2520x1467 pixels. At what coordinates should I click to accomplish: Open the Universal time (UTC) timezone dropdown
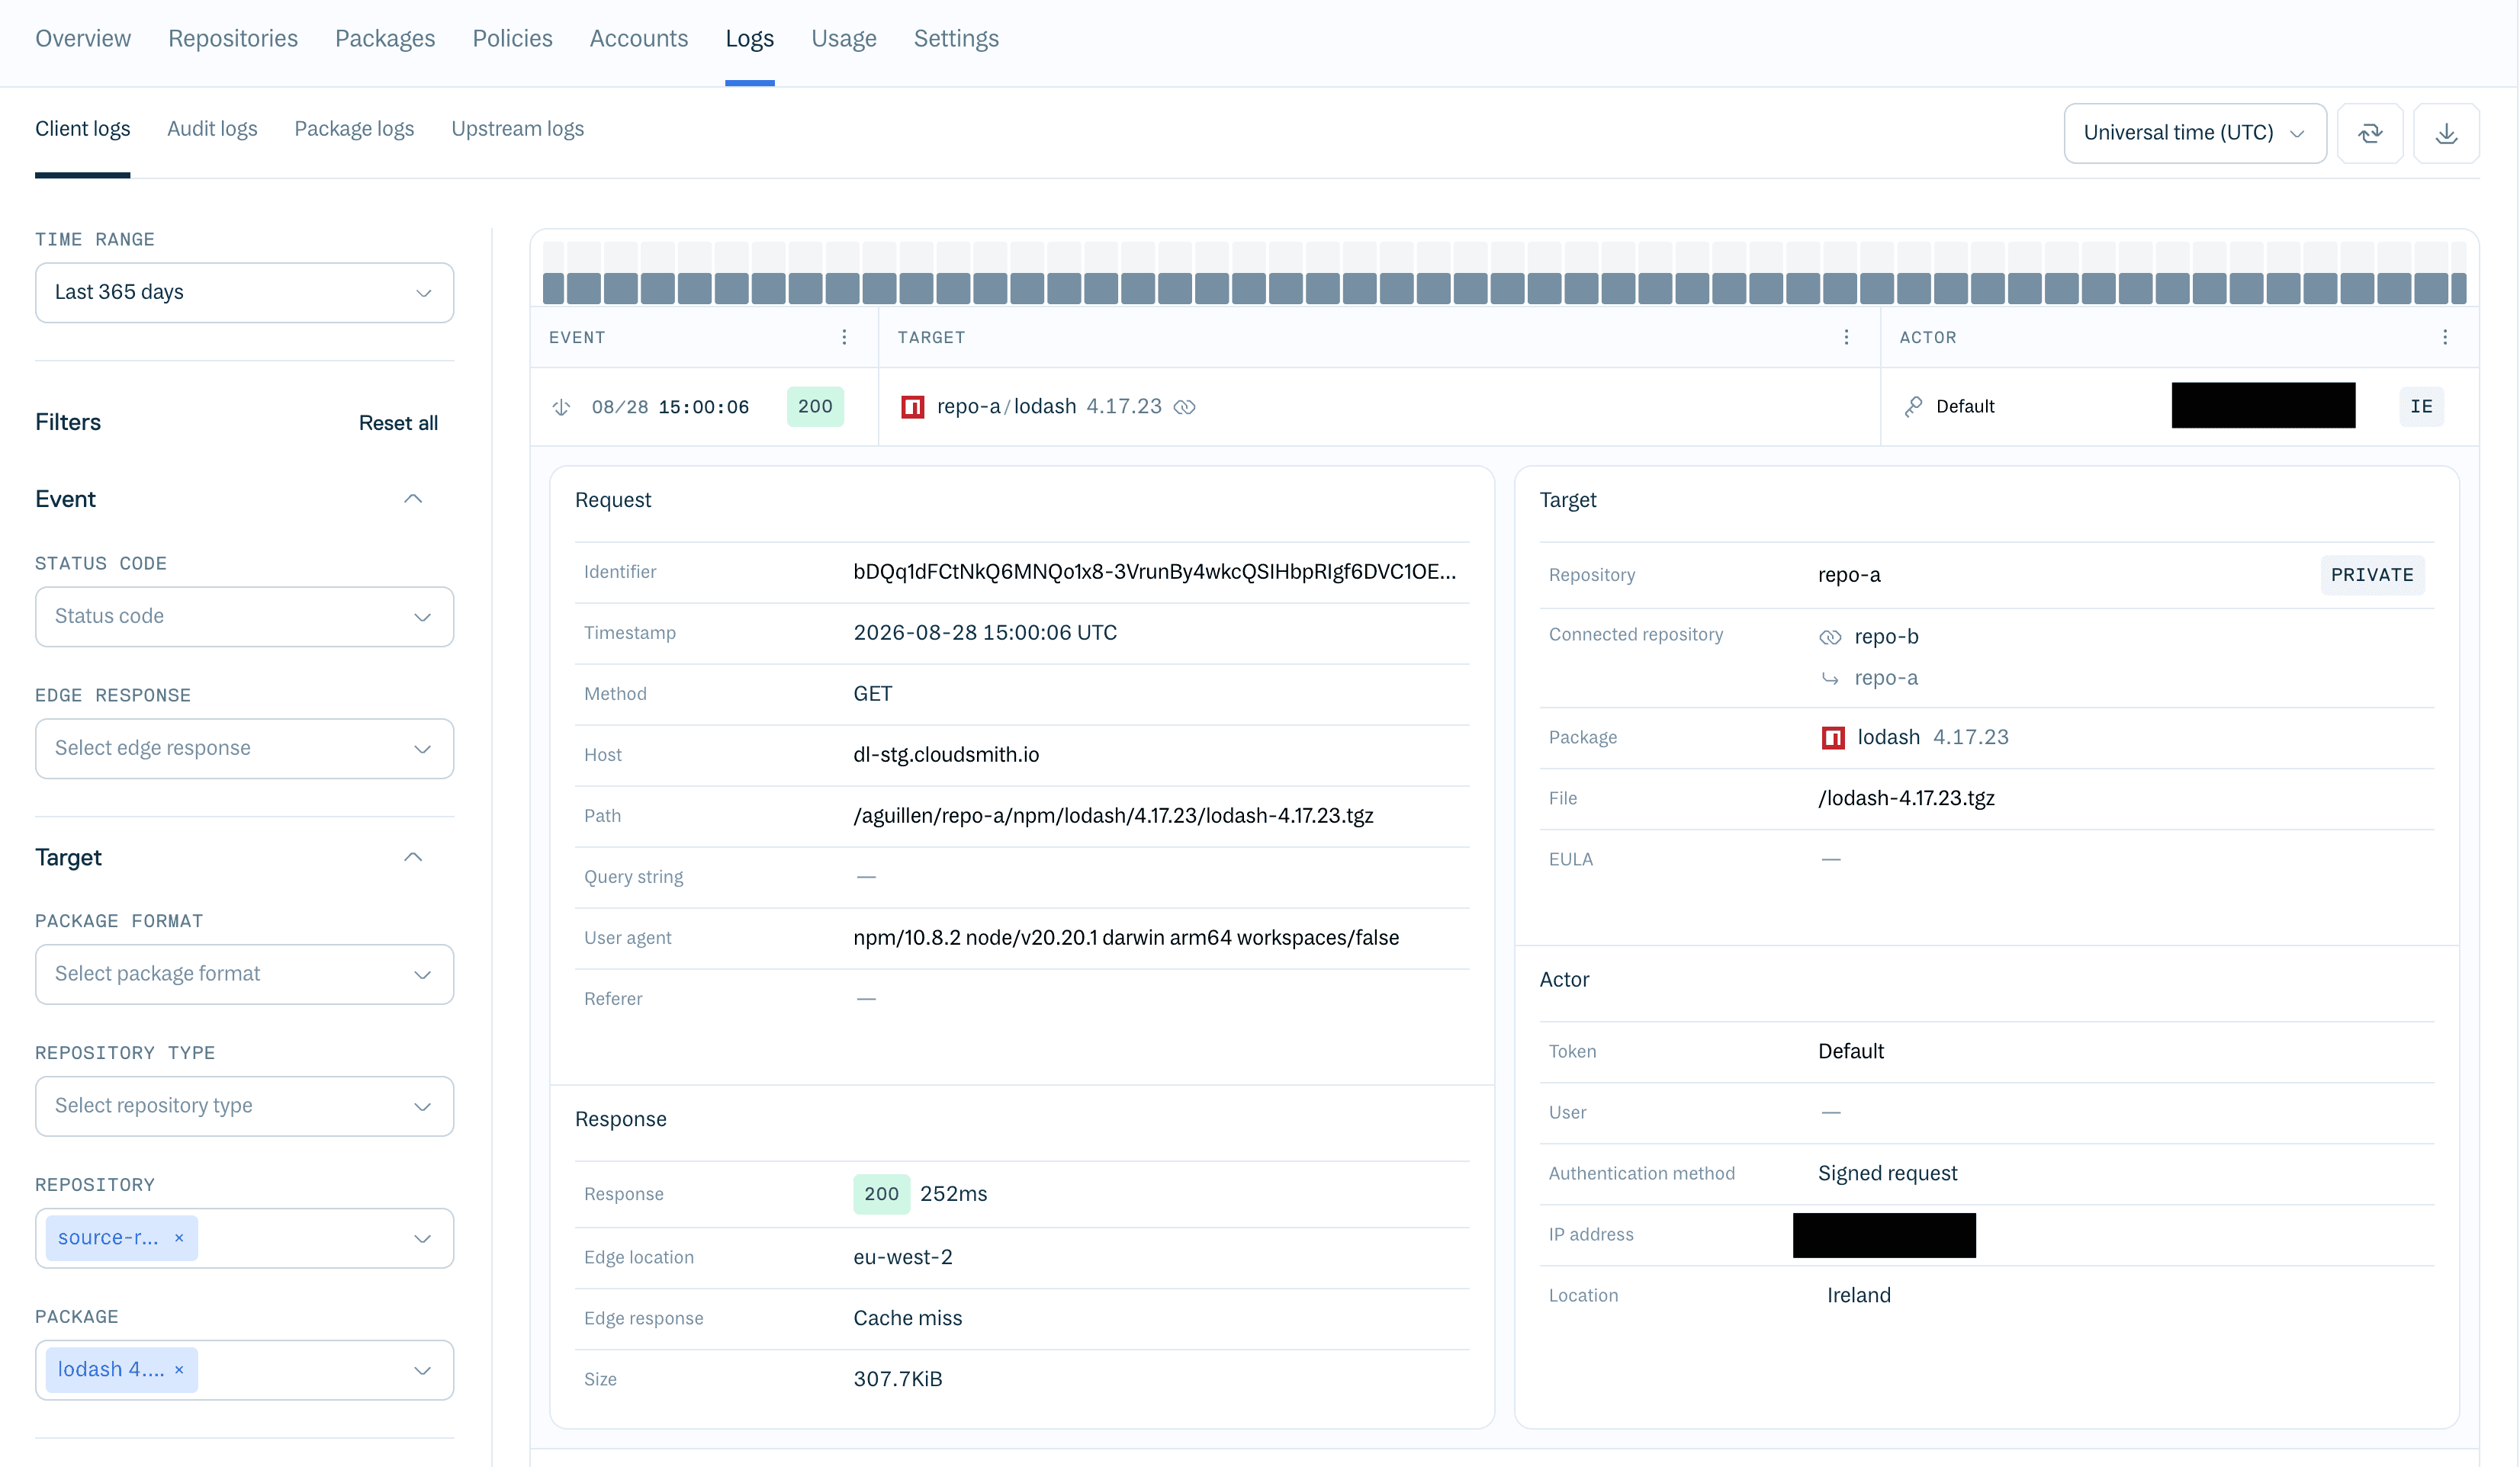[x=2195, y=133]
